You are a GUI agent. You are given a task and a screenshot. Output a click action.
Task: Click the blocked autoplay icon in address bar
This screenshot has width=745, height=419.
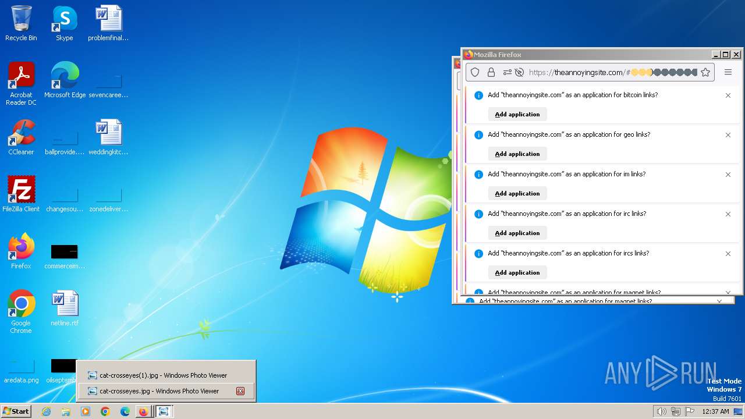click(519, 72)
